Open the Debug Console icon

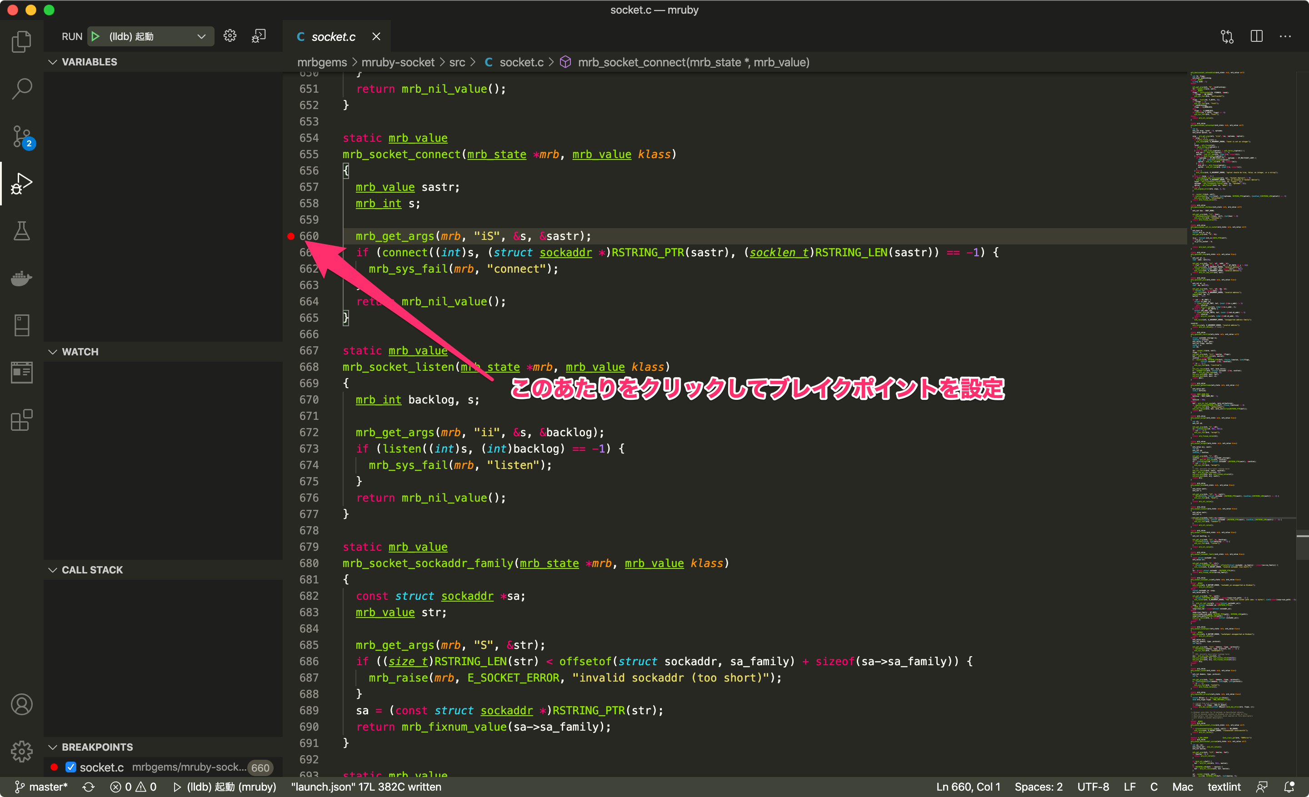[259, 36]
